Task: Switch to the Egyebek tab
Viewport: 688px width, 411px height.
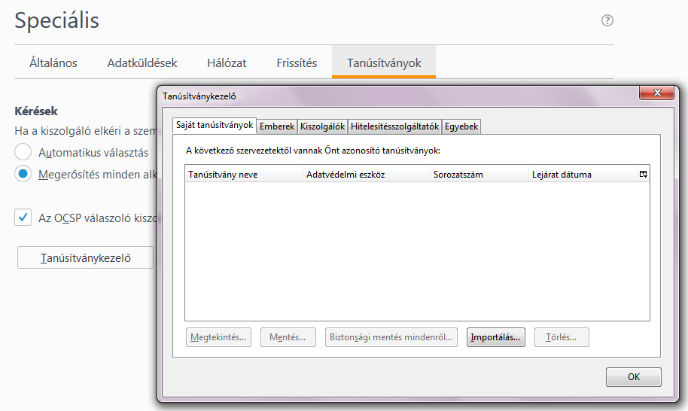Action: [461, 126]
